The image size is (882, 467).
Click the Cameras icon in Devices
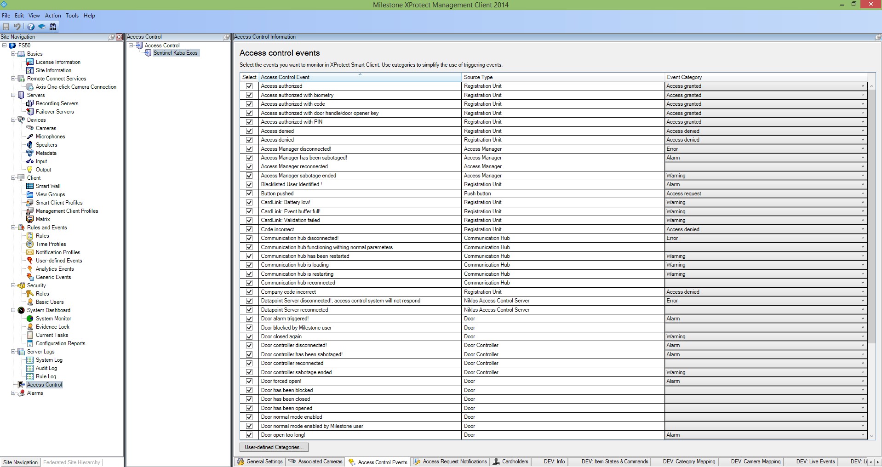point(30,128)
